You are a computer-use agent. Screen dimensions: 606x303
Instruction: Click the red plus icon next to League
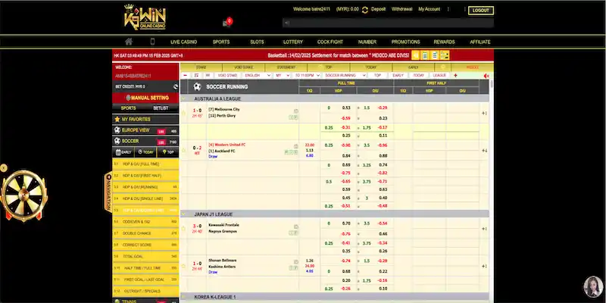[455, 76]
